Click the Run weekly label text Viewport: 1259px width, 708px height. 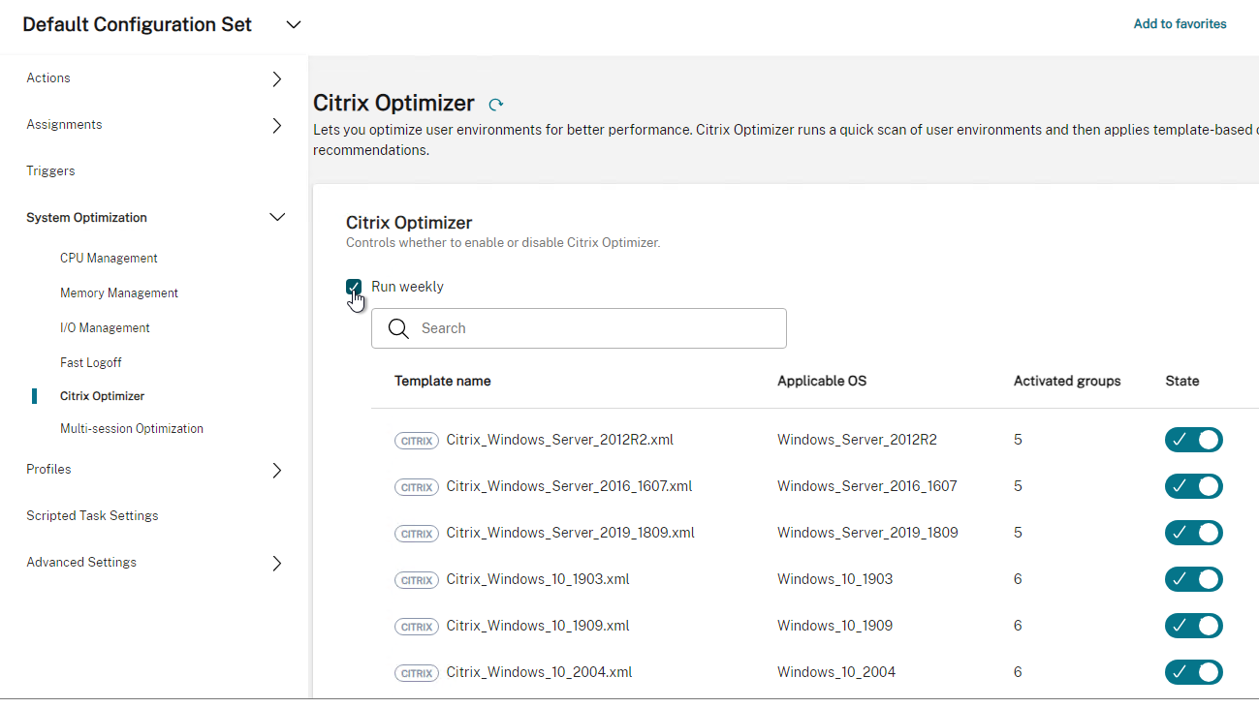pos(407,287)
